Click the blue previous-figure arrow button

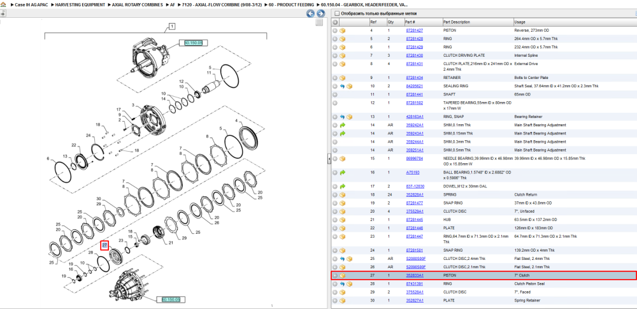310,13
